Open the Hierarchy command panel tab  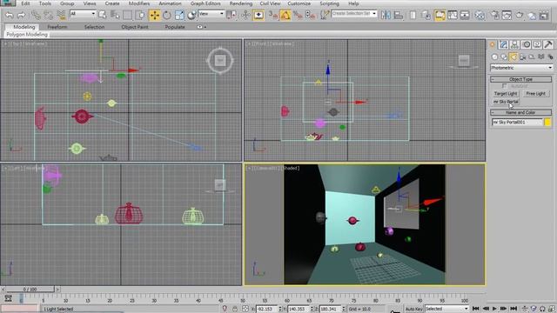click(514, 44)
